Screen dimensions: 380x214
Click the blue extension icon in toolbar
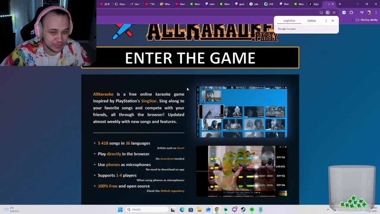(344, 12)
